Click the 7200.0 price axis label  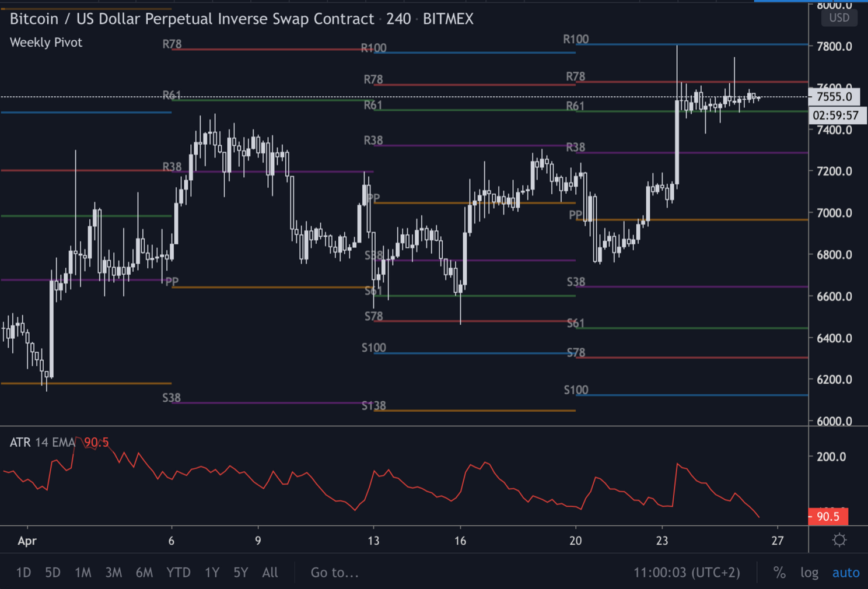[x=834, y=171]
